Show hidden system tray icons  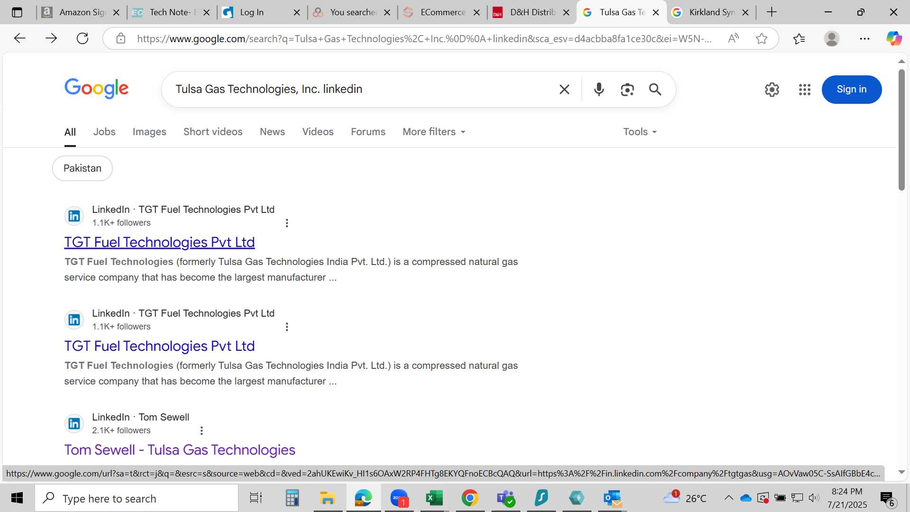(728, 498)
